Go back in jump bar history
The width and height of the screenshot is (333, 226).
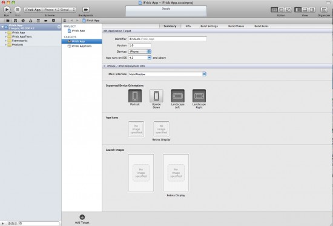tap(72, 21)
